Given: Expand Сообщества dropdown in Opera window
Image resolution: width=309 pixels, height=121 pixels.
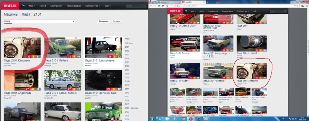Looking at the screenshot, I should pyautogui.click(x=243, y=12).
